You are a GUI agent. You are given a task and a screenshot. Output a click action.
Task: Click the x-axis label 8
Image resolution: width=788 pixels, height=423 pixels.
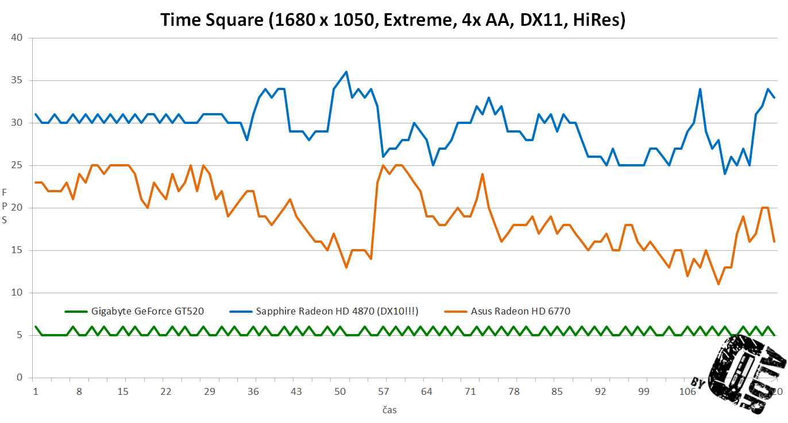(79, 391)
